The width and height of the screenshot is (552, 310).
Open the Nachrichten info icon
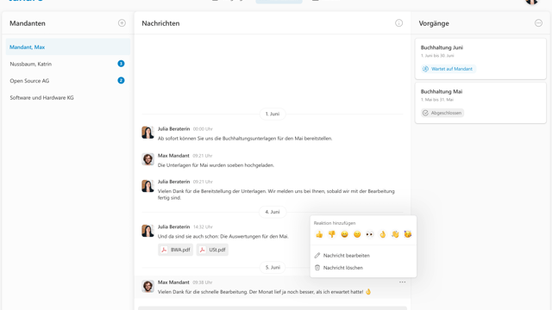coord(398,23)
